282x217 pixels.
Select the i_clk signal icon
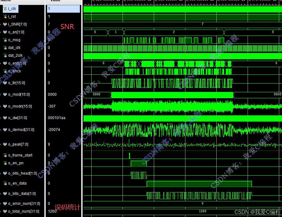pos(5,9)
